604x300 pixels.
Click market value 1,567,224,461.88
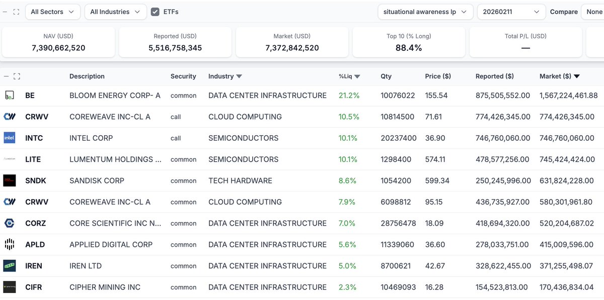pyautogui.click(x=569, y=95)
